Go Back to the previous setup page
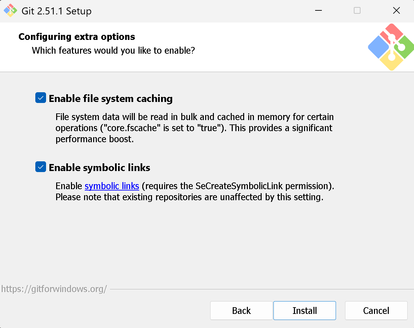 pos(241,311)
